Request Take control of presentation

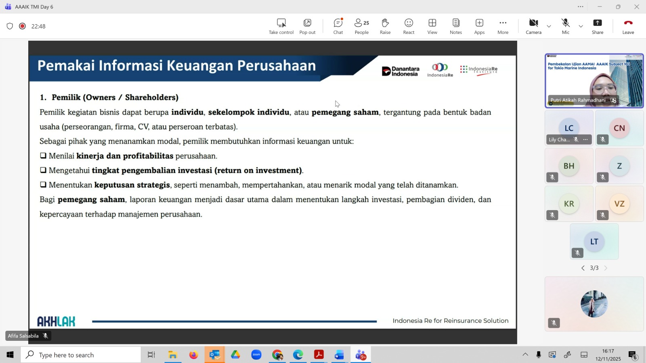pyautogui.click(x=281, y=26)
